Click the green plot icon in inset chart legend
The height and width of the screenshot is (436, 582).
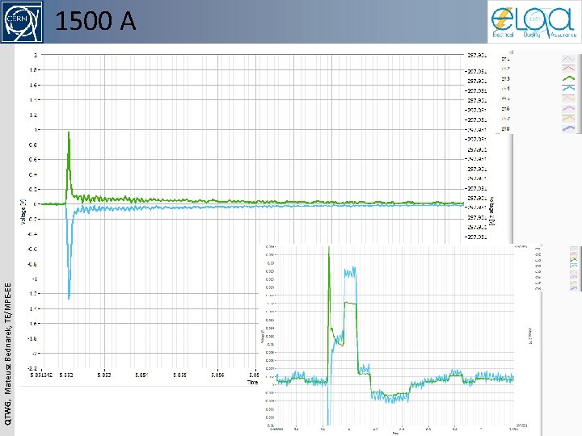pyautogui.click(x=574, y=260)
